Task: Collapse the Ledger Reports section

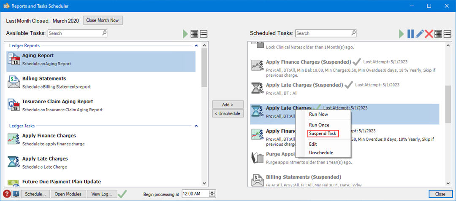Action: [x=196, y=46]
